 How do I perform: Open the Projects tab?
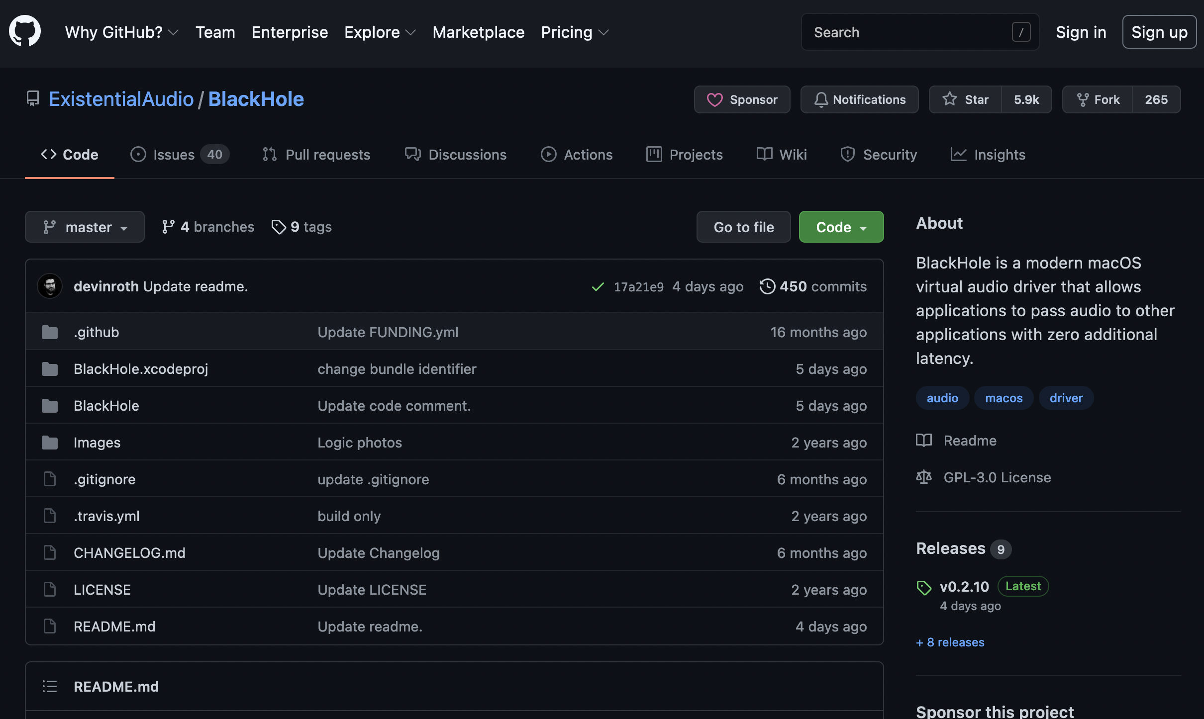(684, 154)
